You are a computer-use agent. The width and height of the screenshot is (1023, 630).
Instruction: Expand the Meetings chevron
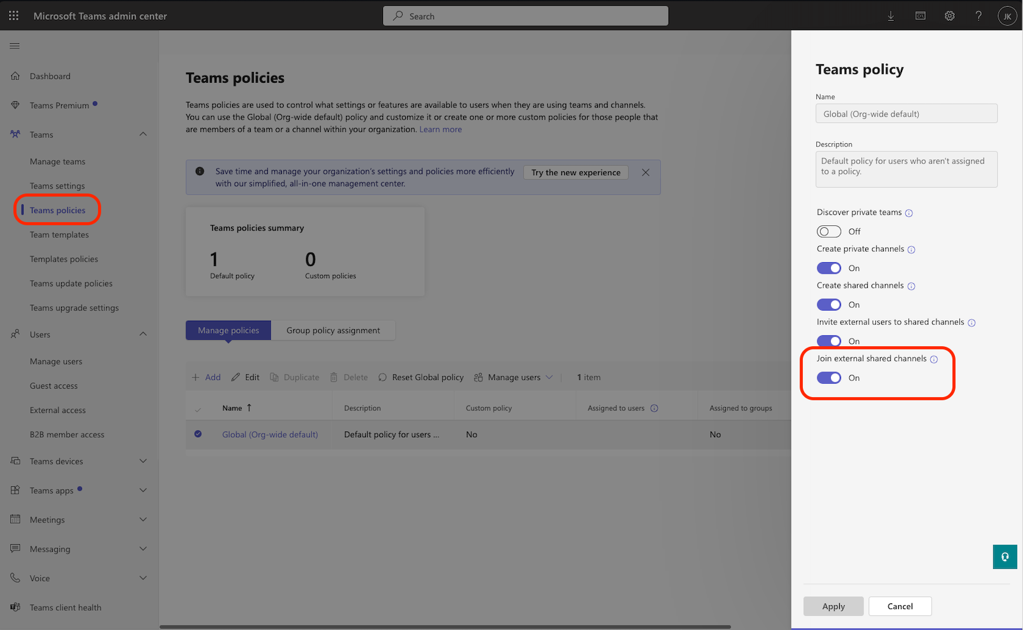[143, 519]
